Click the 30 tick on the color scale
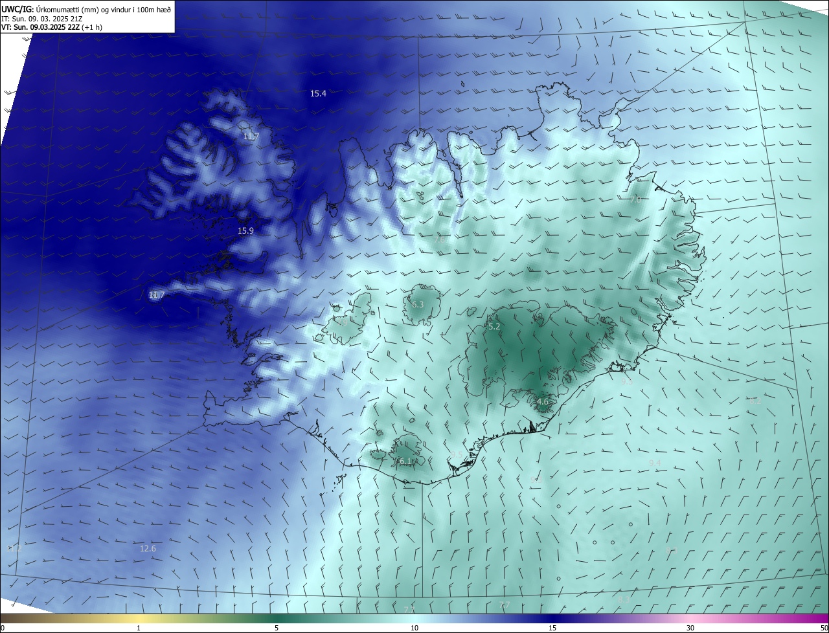The height and width of the screenshot is (633, 829). click(x=690, y=628)
